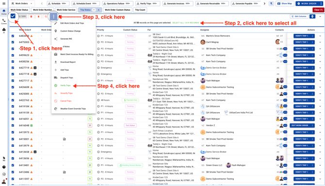Click warning triangle on work order 6483410
This screenshot has width=325, height=186.
pos(32,36)
